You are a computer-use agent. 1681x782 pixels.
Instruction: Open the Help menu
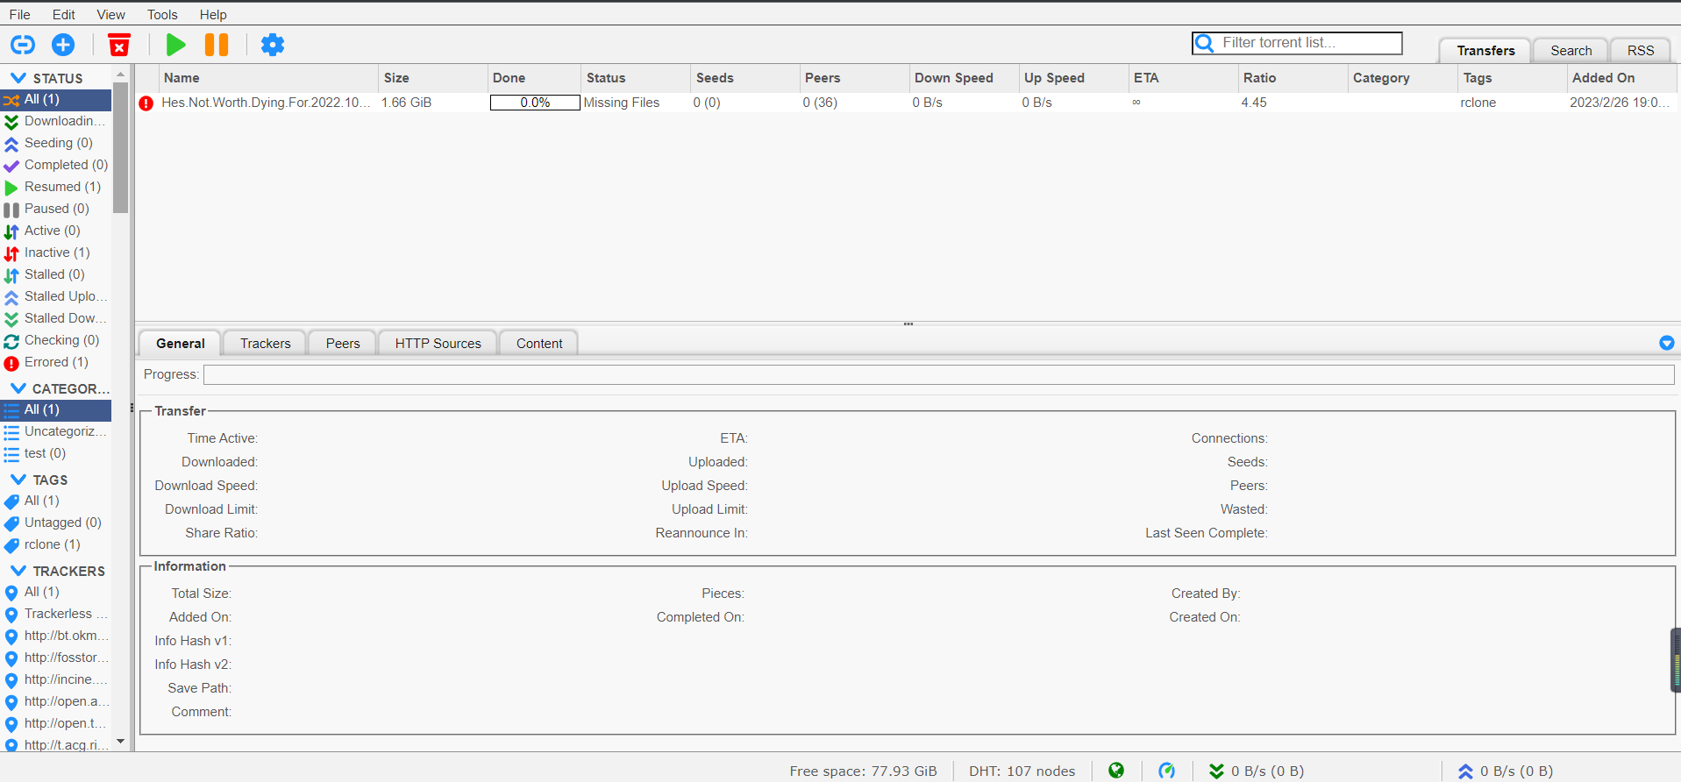213,14
